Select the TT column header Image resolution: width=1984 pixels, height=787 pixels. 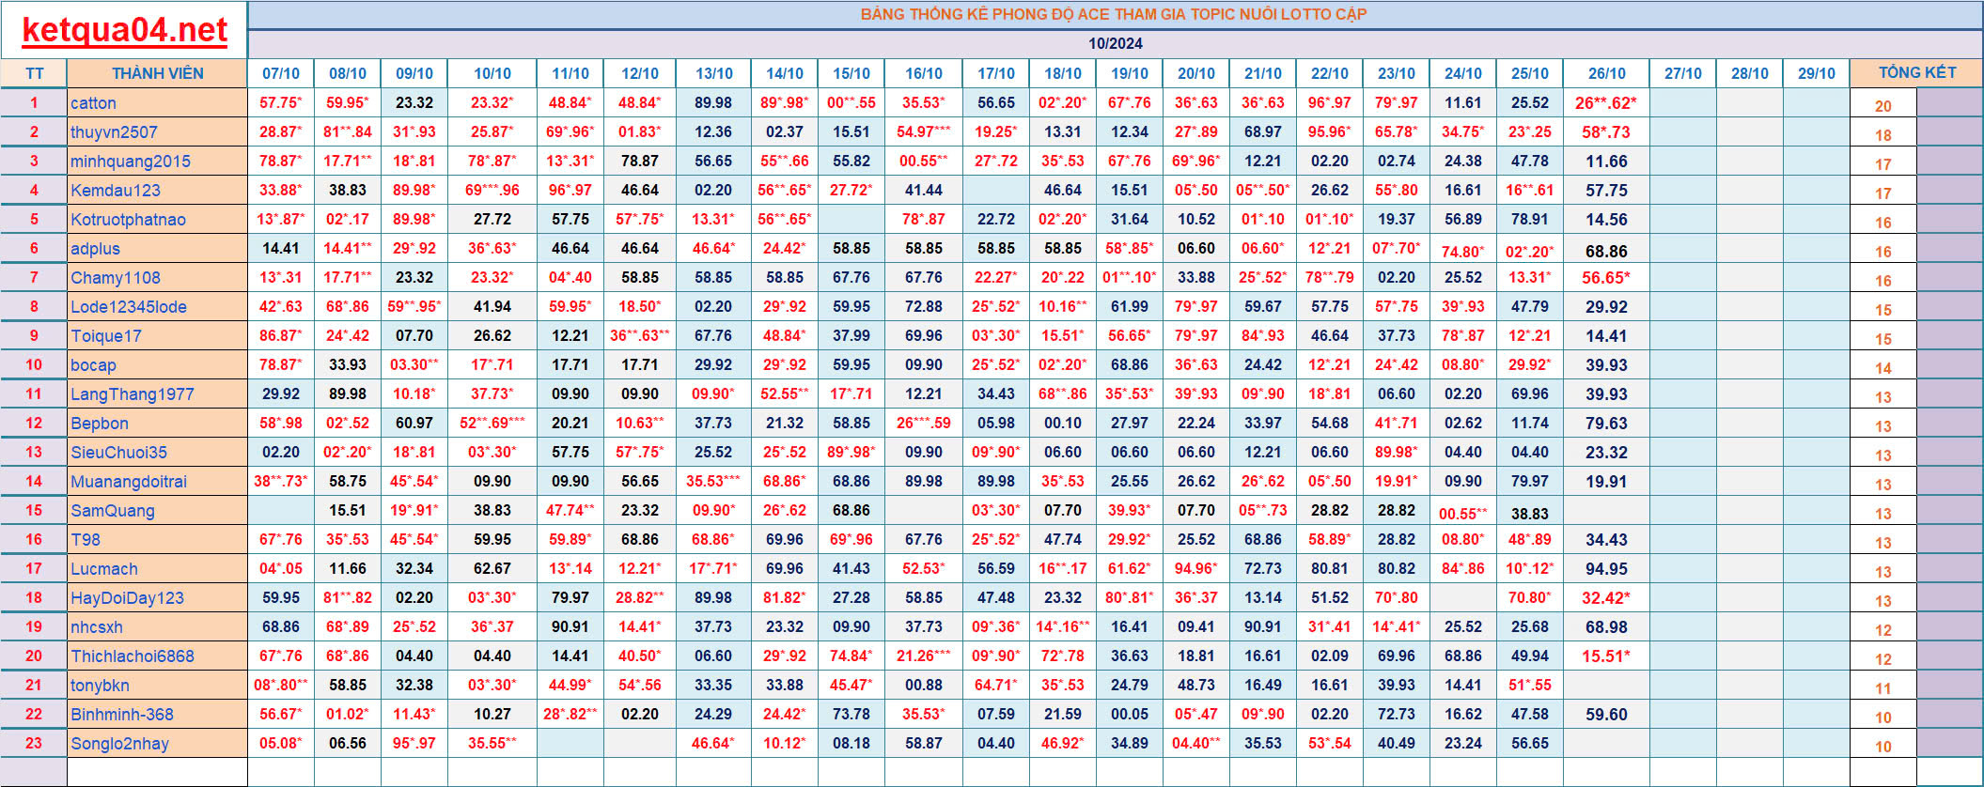(x=34, y=73)
